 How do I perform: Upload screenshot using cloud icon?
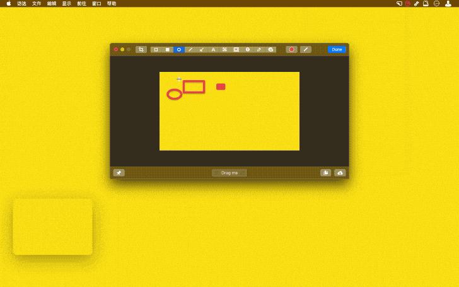[x=340, y=173]
